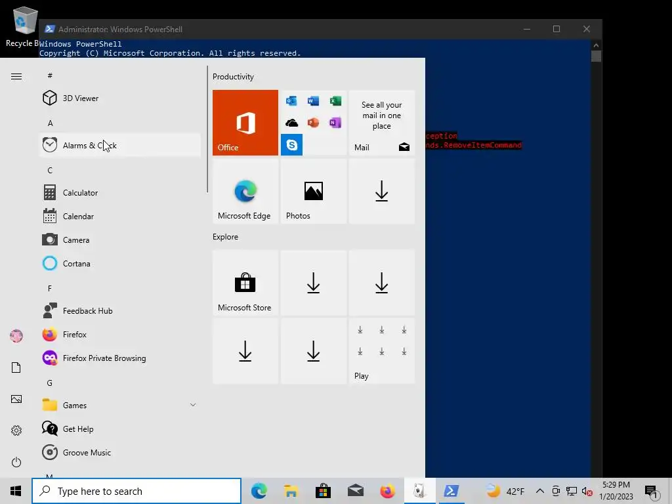
Task: Open PowerPoint in the Office apps tile
Action: click(x=313, y=123)
